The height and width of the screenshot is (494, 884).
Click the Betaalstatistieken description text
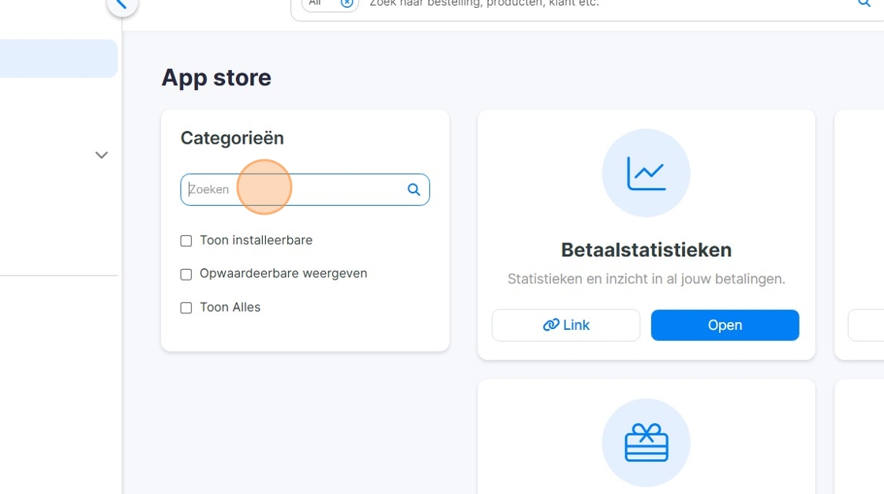pos(646,279)
